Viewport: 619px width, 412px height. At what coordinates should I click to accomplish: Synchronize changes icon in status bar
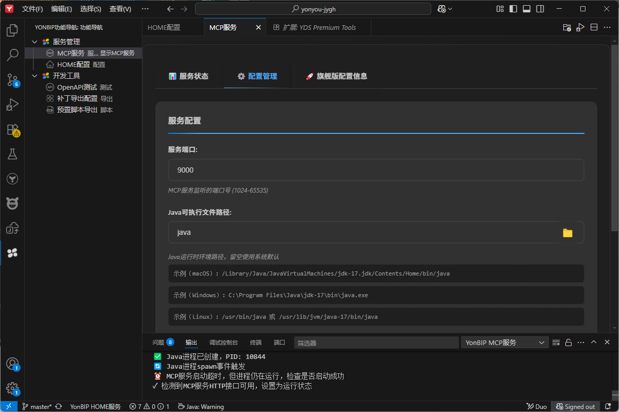[x=59, y=406]
